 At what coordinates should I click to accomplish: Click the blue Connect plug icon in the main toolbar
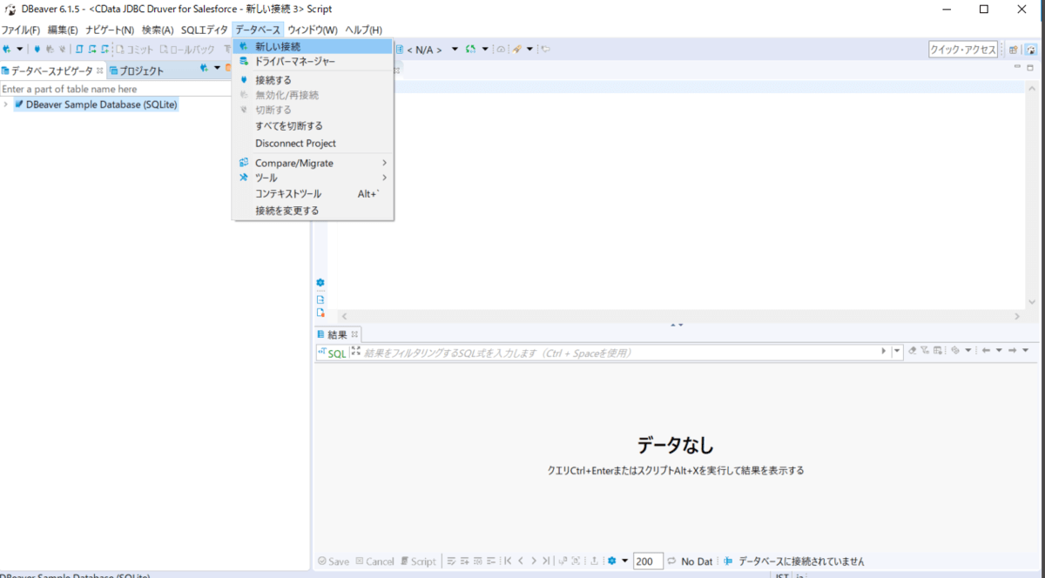point(37,50)
